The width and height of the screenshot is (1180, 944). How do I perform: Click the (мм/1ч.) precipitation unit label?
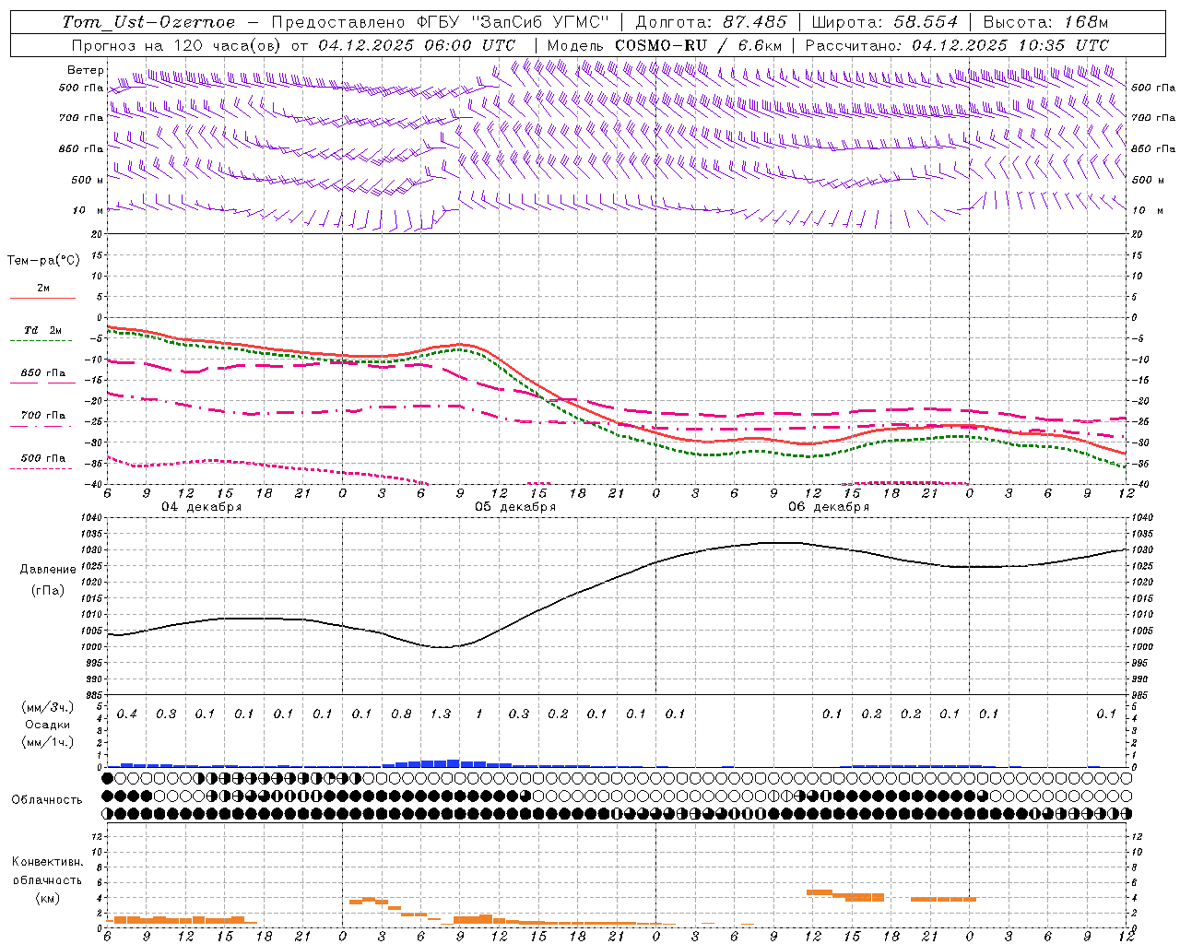(x=48, y=742)
